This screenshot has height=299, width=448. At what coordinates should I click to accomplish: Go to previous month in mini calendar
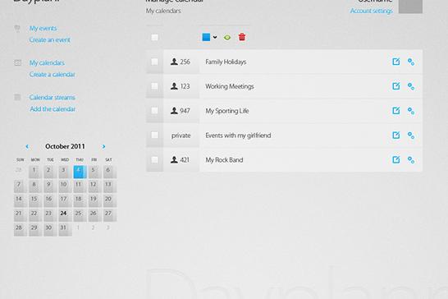[x=27, y=146]
